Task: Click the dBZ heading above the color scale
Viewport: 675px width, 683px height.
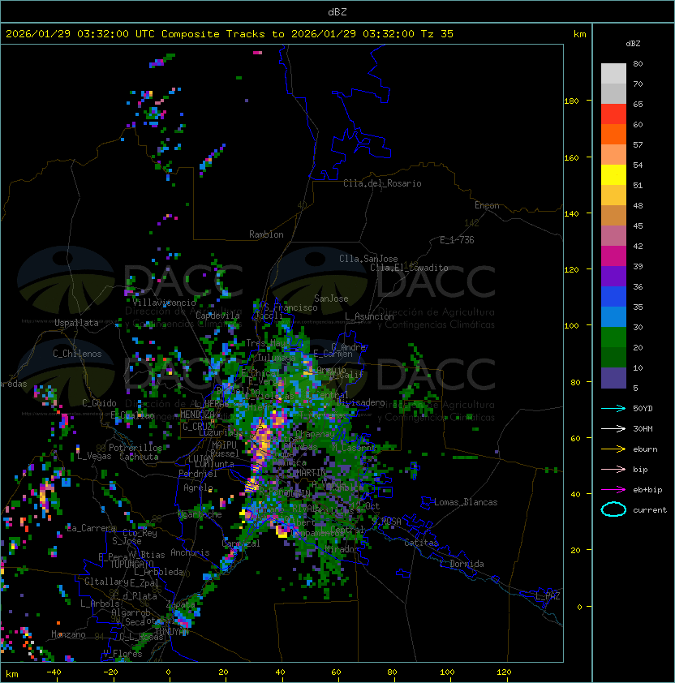Action: (x=633, y=44)
